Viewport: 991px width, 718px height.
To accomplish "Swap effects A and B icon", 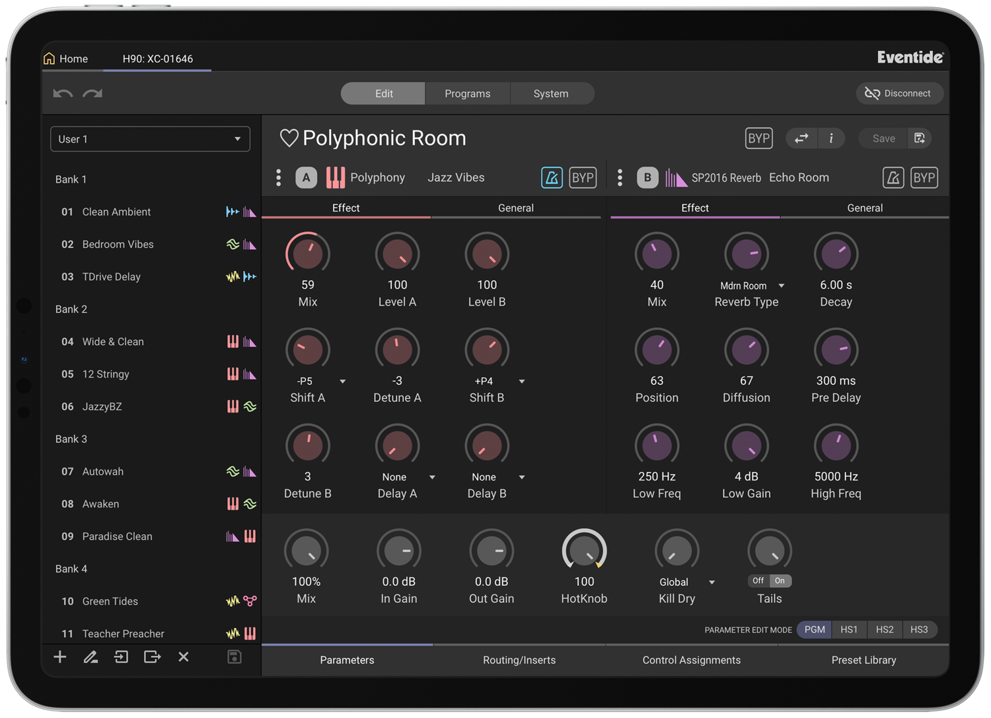I will [801, 138].
